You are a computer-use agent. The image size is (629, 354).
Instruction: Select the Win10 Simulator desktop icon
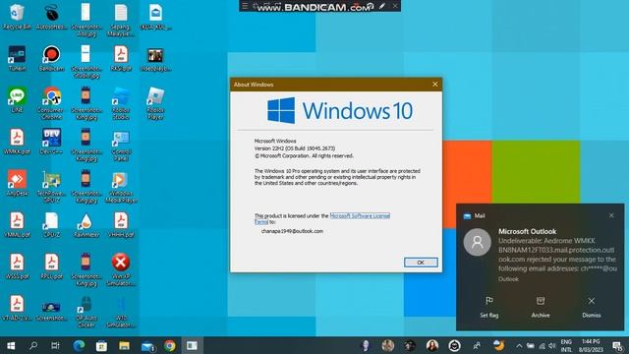(121, 311)
